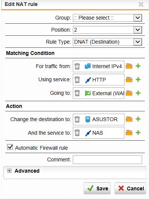
Task: Click the Comment text field
Action: click(x=108, y=160)
